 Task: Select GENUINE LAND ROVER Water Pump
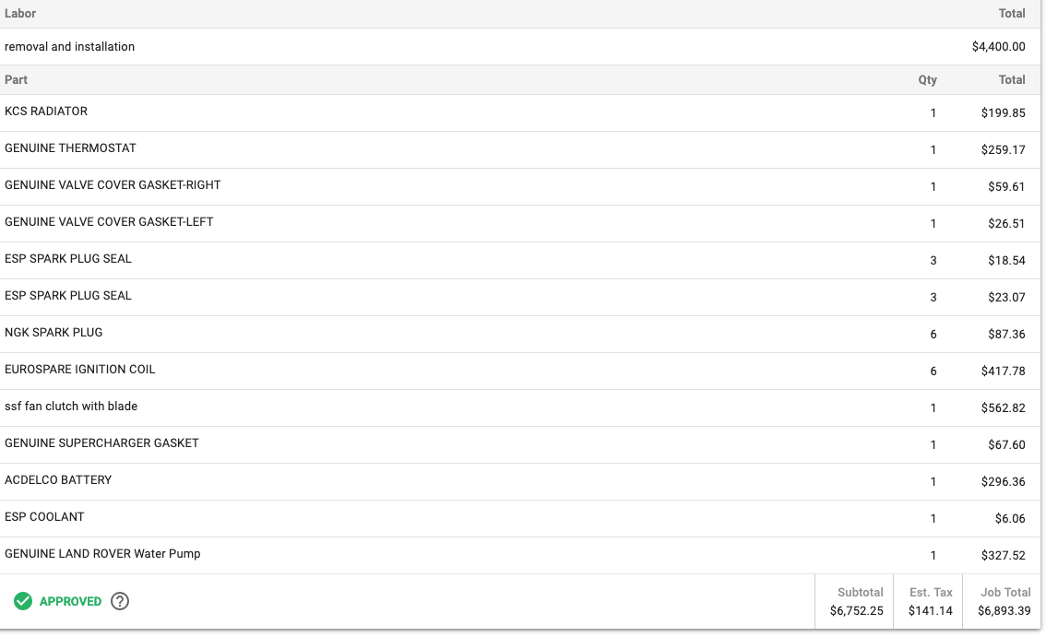[x=102, y=554]
